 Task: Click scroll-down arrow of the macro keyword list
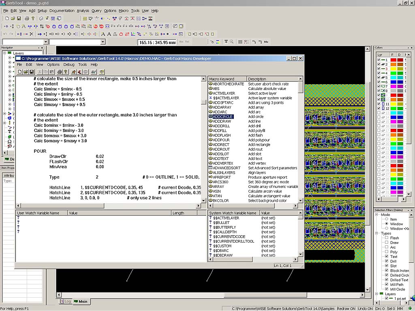tap(300, 201)
